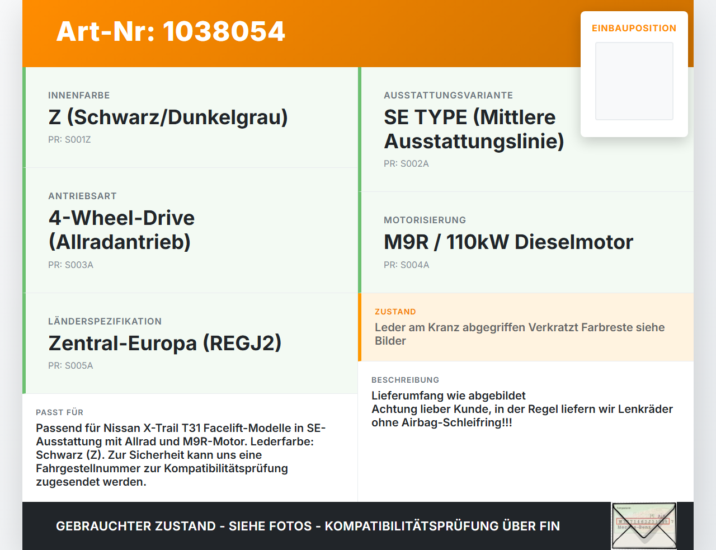Image resolution: width=716 pixels, height=550 pixels.
Task: Click the EINBAUPOSITION label
Action: click(x=634, y=28)
